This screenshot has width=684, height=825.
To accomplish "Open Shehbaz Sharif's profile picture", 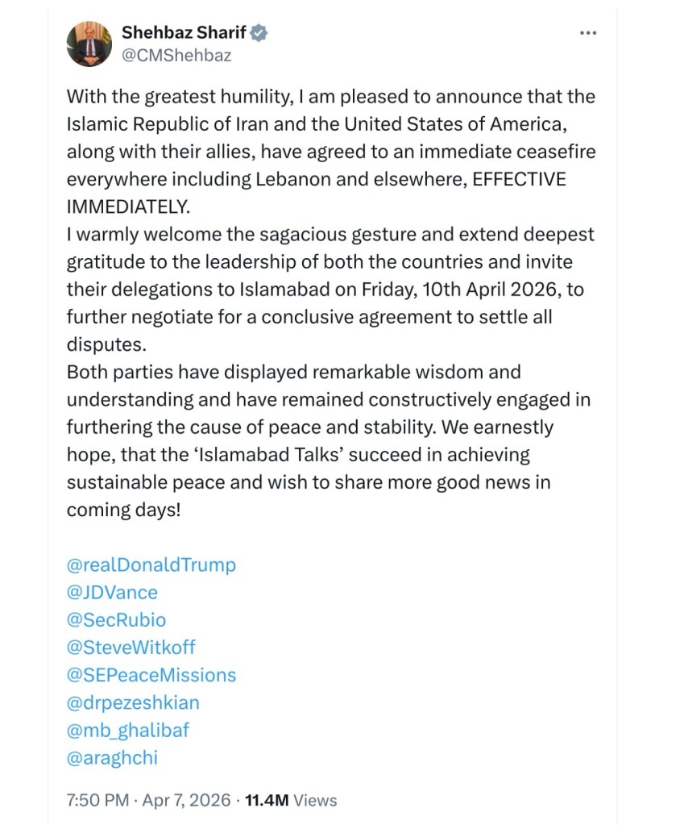I will click(x=89, y=44).
